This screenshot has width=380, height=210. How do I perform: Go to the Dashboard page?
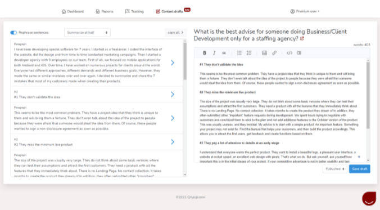click(x=73, y=11)
